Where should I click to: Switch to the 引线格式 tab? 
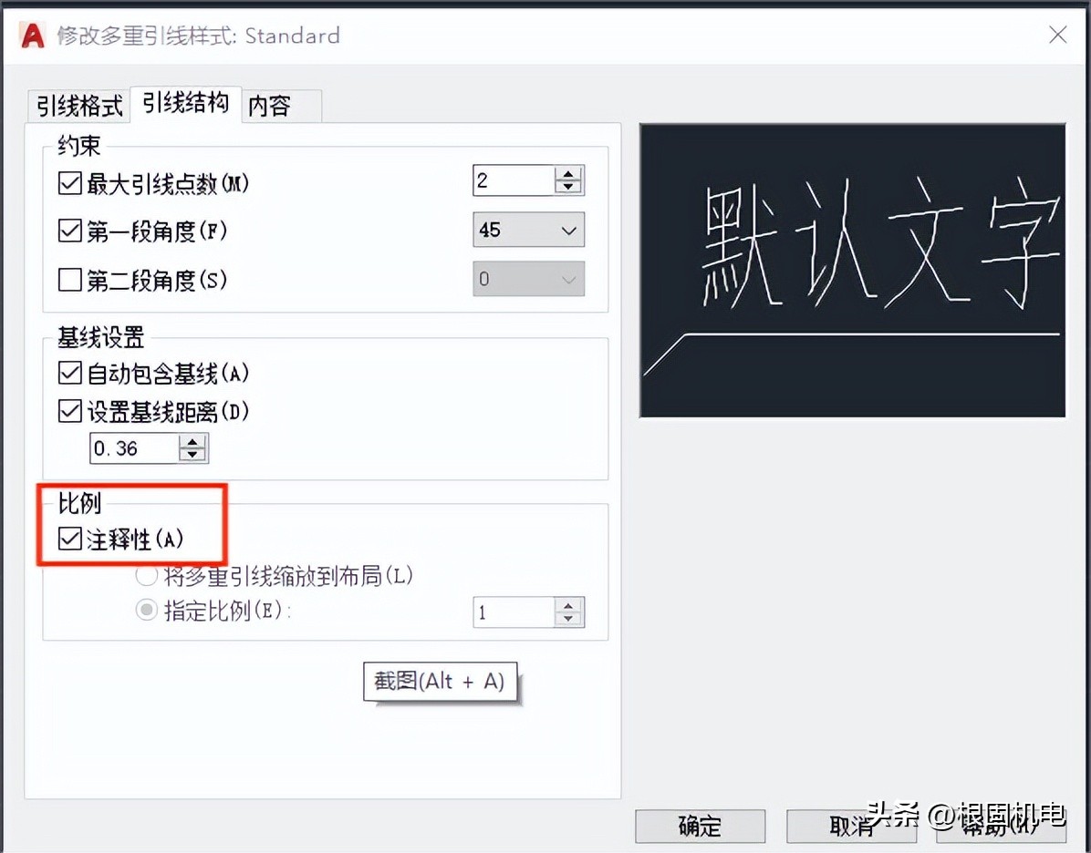click(x=78, y=106)
